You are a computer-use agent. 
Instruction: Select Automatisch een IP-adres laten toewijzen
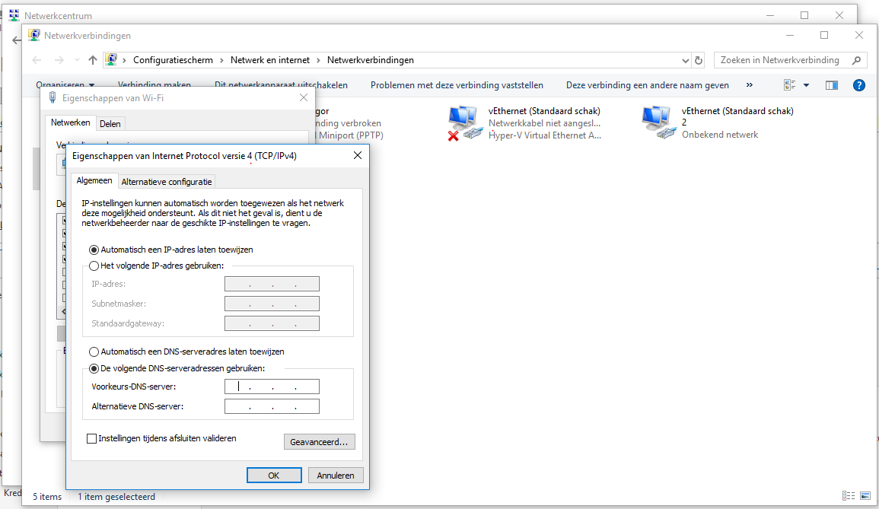click(x=94, y=250)
